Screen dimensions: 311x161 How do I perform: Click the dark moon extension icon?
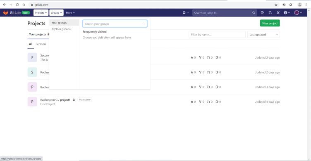(x=284, y=5)
